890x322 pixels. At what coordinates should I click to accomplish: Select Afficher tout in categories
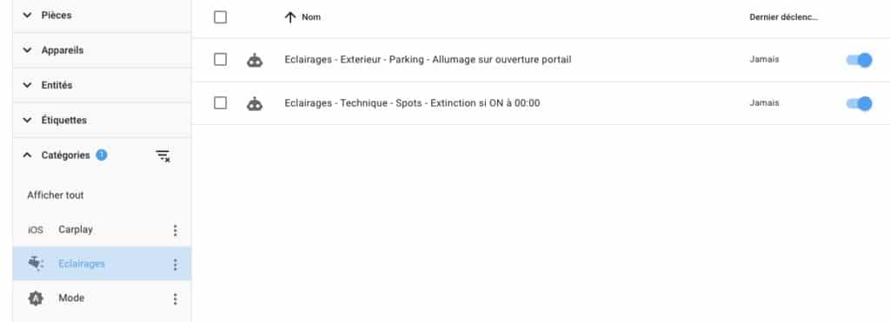(x=56, y=195)
